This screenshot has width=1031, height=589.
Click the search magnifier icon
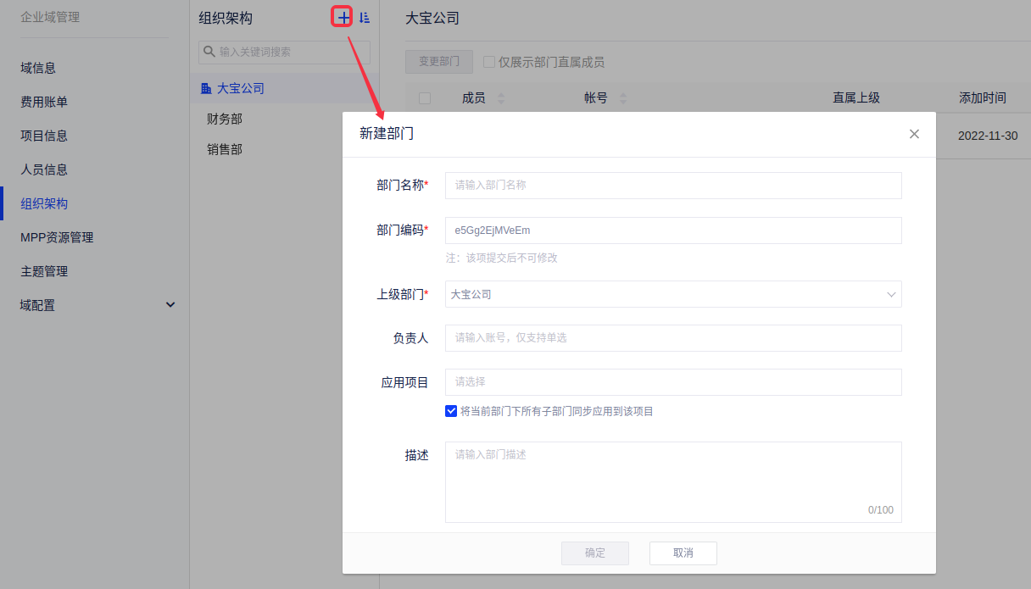pos(209,52)
